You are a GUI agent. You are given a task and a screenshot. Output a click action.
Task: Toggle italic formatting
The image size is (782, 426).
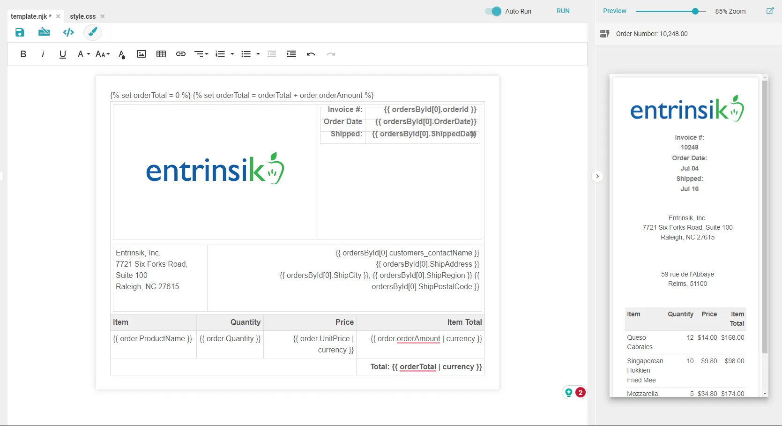coord(43,54)
